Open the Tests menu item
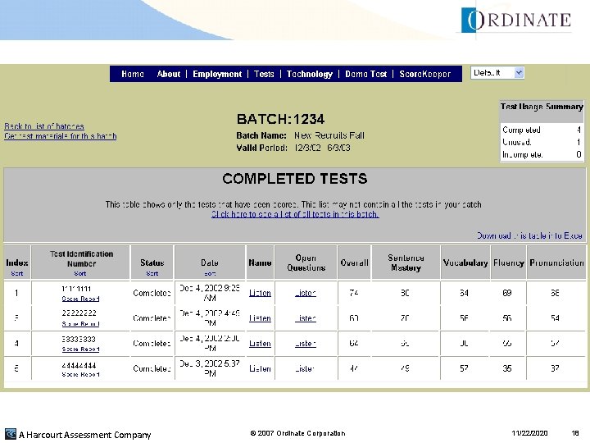This screenshot has height=443, width=590. click(x=264, y=74)
